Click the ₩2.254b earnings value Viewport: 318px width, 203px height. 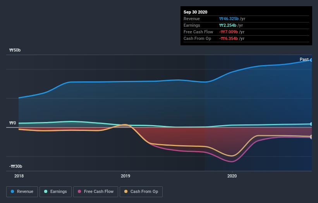click(x=227, y=25)
